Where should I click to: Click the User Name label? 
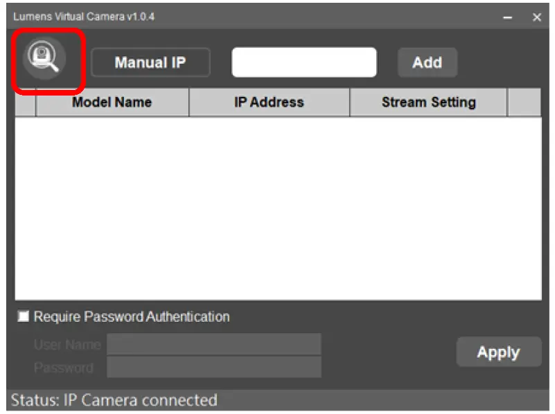coord(67,345)
